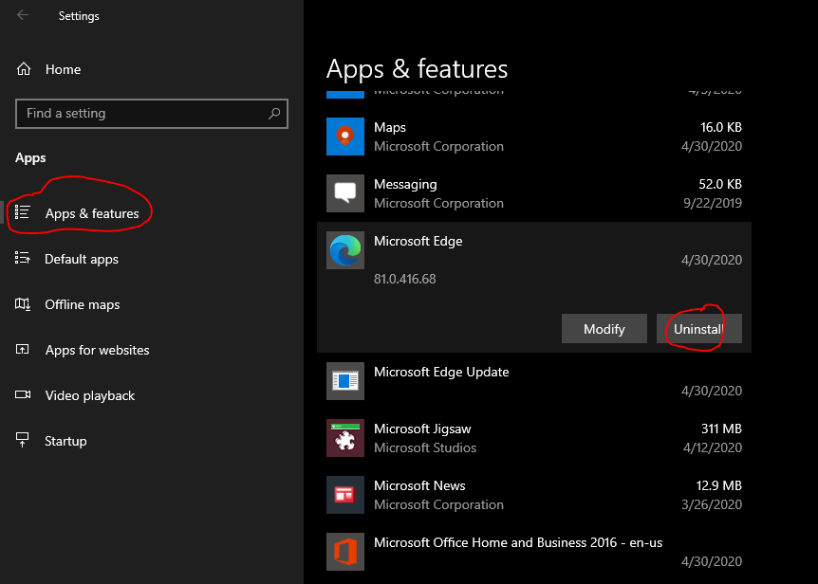Click the Apps & features page heading
Image resolution: width=818 pixels, height=584 pixels.
[417, 69]
